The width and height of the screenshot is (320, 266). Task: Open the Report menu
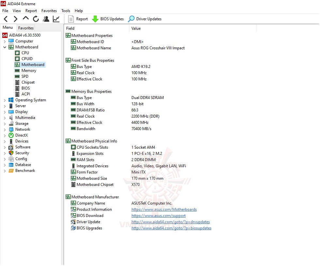click(31, 11)
